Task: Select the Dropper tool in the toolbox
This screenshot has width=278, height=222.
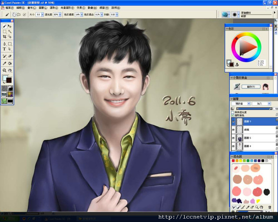Action: pos(4,63)
